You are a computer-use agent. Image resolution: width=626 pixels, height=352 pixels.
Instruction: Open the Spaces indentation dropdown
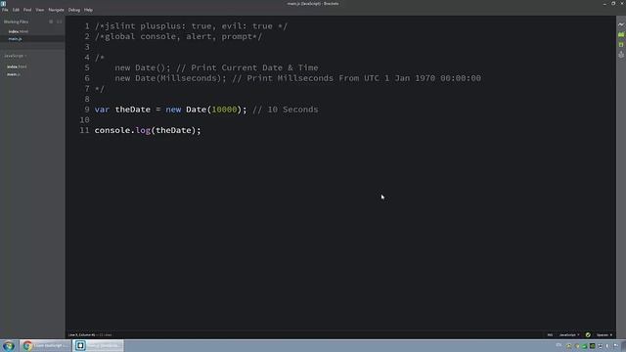604,334
